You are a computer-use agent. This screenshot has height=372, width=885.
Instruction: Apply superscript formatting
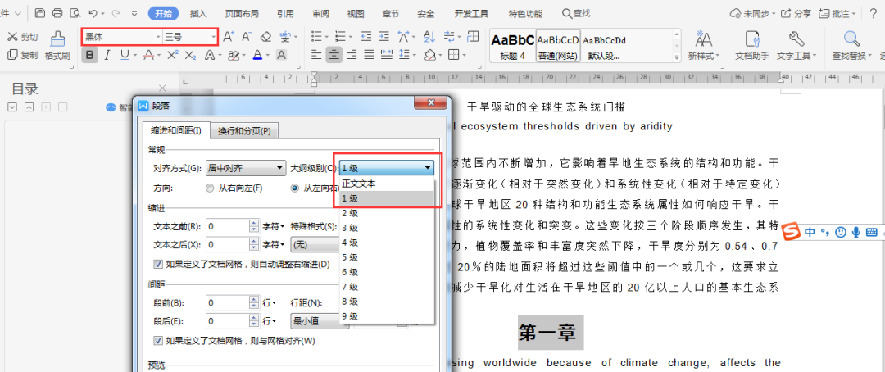[172, 55]
